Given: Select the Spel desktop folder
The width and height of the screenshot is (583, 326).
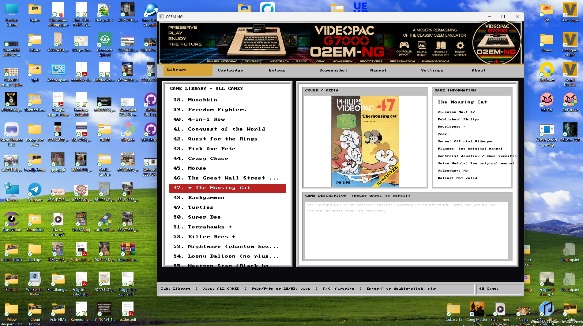Looking at the screenshot, I should [x=35, y=73].
